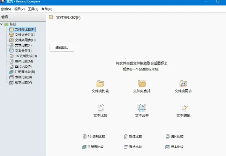Click the 图片比较 icon in main panel
Image resolution: width=226 pixels, height=156 pixels.
click(x=167, y=136)
